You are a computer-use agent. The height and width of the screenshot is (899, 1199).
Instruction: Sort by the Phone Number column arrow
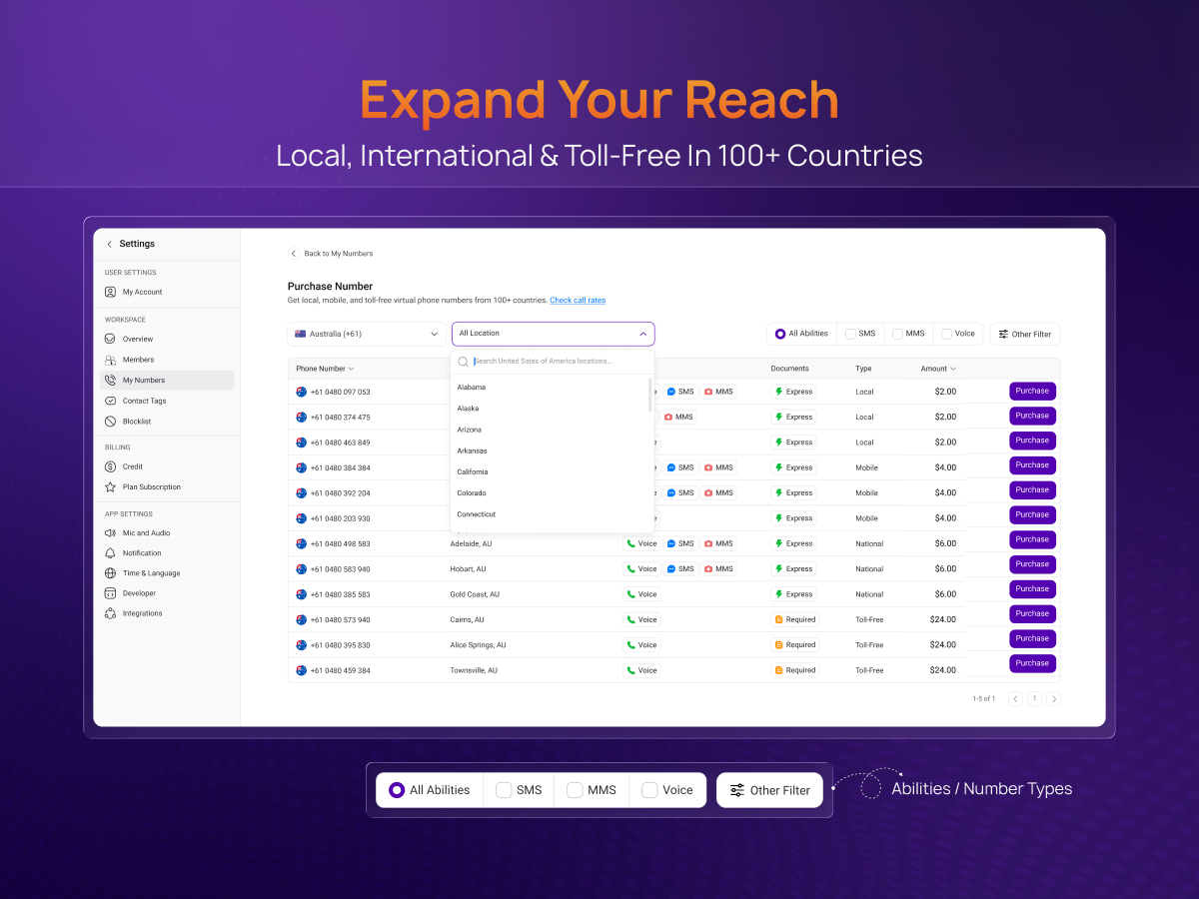[x=351, y=369]
